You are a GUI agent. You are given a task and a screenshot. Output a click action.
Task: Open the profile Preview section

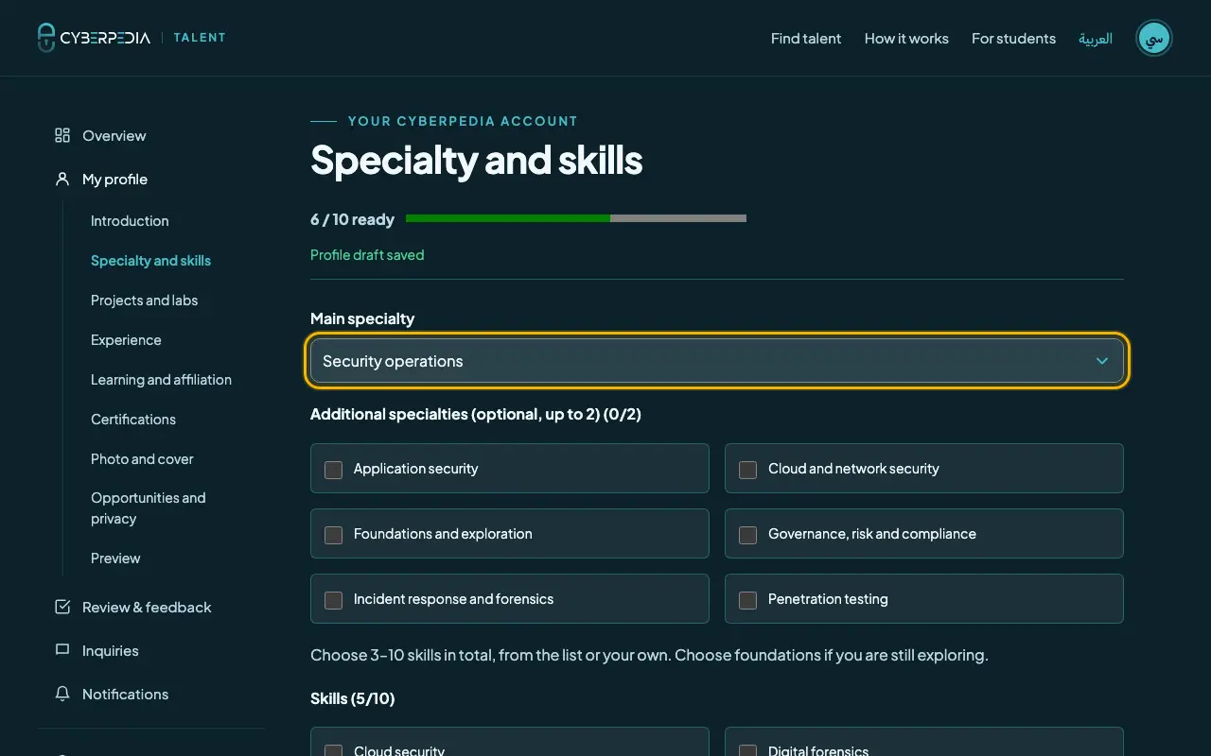[x=115, y=558]
